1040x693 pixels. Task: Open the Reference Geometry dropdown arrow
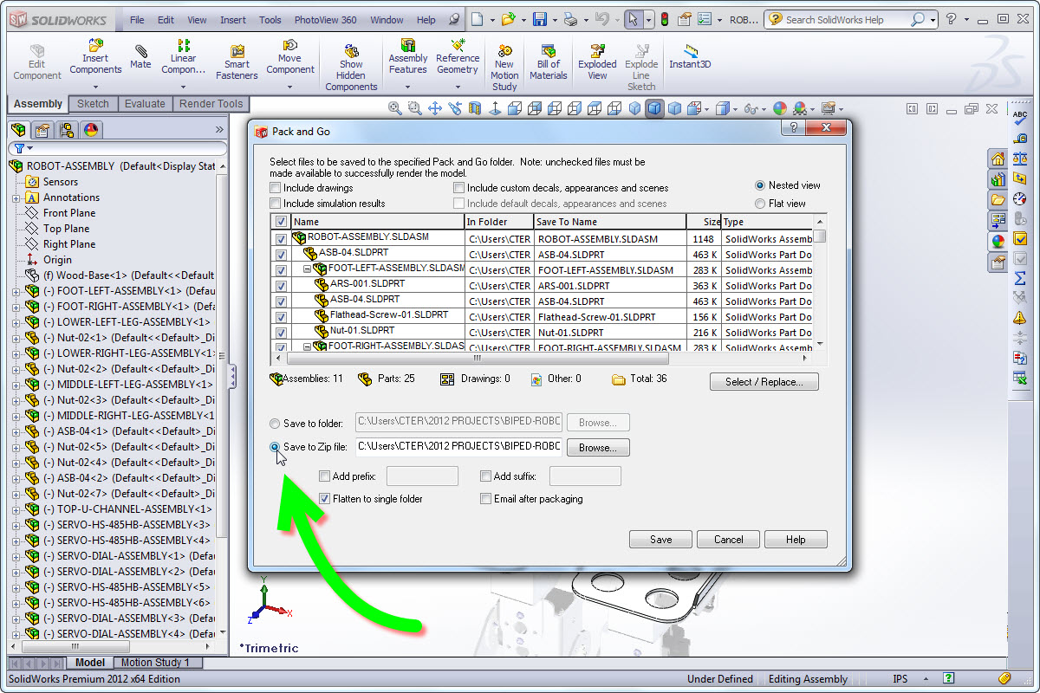coord(458,87)
